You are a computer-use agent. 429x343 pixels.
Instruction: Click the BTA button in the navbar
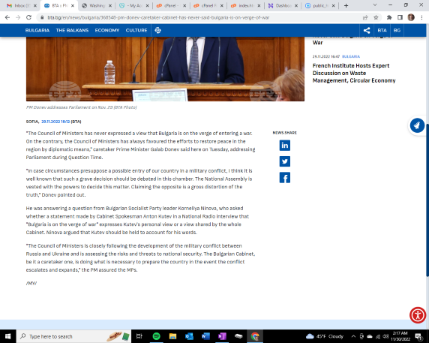[x=382, y=30]
